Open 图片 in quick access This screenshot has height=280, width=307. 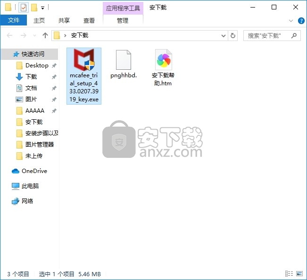(x=31, y=99)
